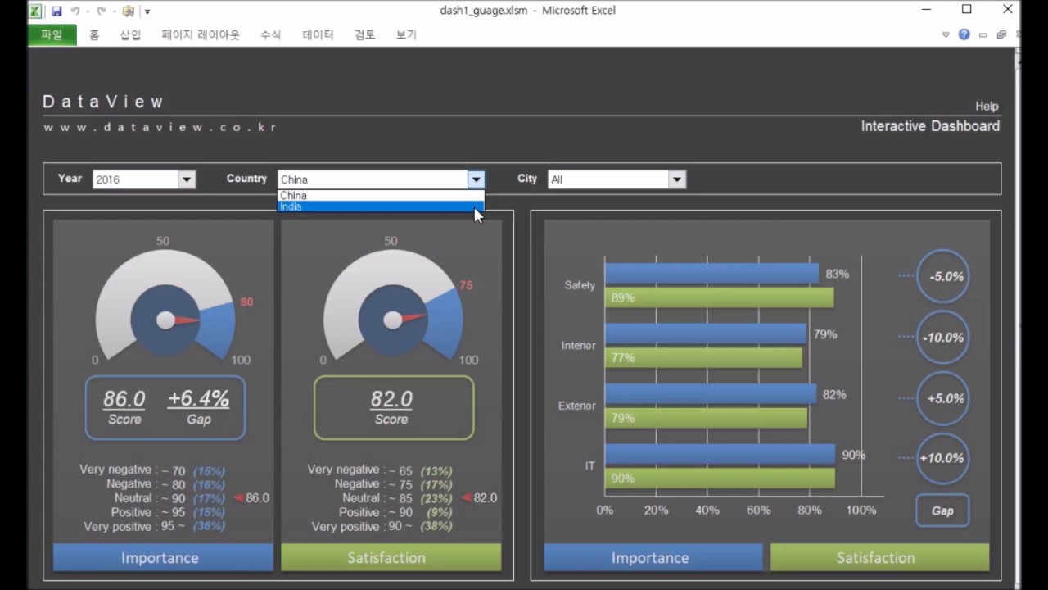Minimize the workbook window inside Excel
1048x590 pixels.
[983, 34]
